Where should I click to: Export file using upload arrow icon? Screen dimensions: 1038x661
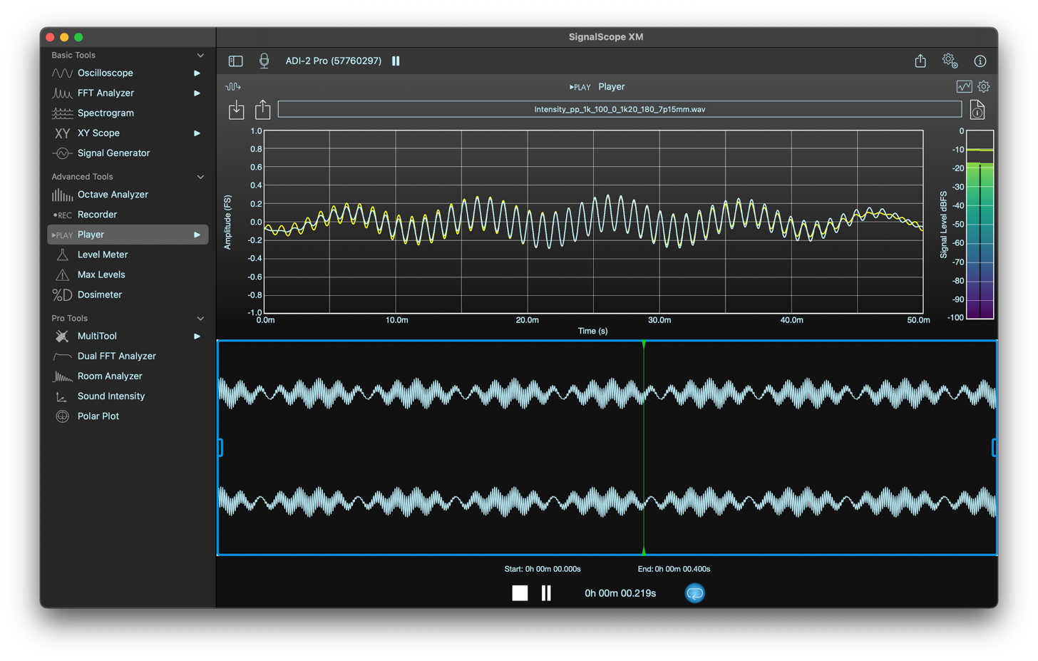click(x=263, y=109)
